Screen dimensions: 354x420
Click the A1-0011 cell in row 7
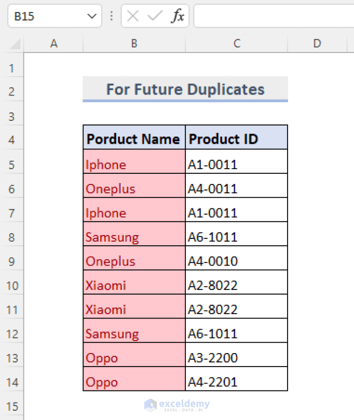pyautogui.click(x=236, y=213)
